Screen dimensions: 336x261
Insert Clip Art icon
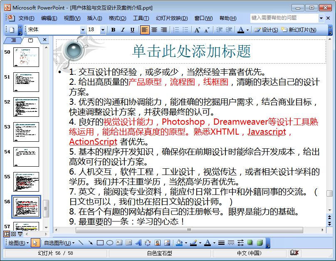pos(158,243)
